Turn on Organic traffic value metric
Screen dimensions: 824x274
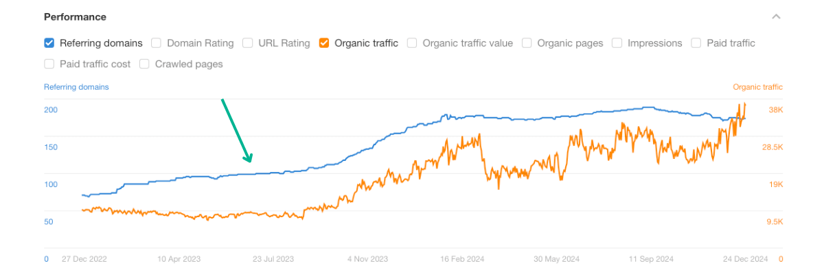[412, 43]
